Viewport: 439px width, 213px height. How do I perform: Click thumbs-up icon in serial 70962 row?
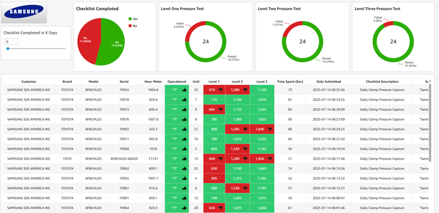pyautogui.click(x=184, y=168)
